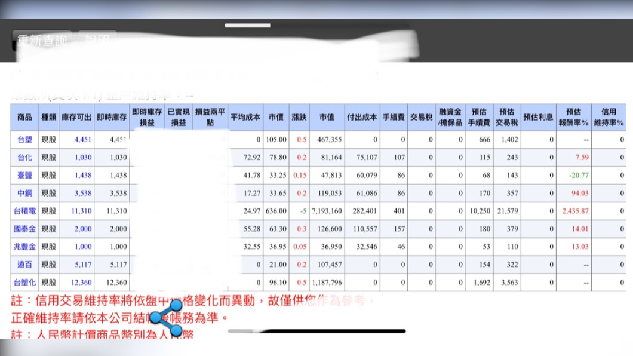Click the 1,187,796 market value cell
633x356 pixels.
pyautogui.click(x=327, y=282)
